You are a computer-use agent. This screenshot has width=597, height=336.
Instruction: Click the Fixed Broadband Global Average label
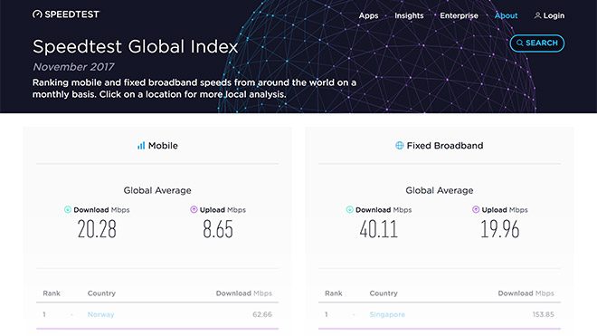tap(440, 190)
